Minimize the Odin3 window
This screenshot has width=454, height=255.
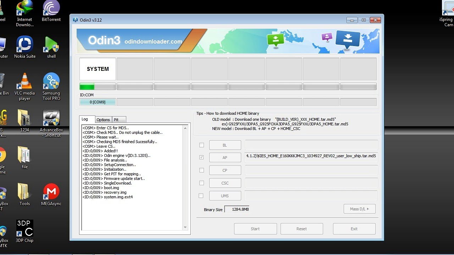352,20
